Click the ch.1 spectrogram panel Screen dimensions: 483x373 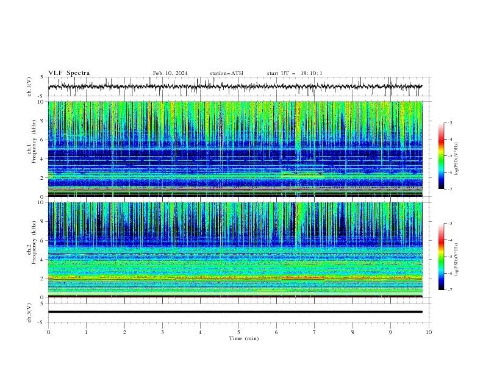pyautogui.click(x=235, y=149)
